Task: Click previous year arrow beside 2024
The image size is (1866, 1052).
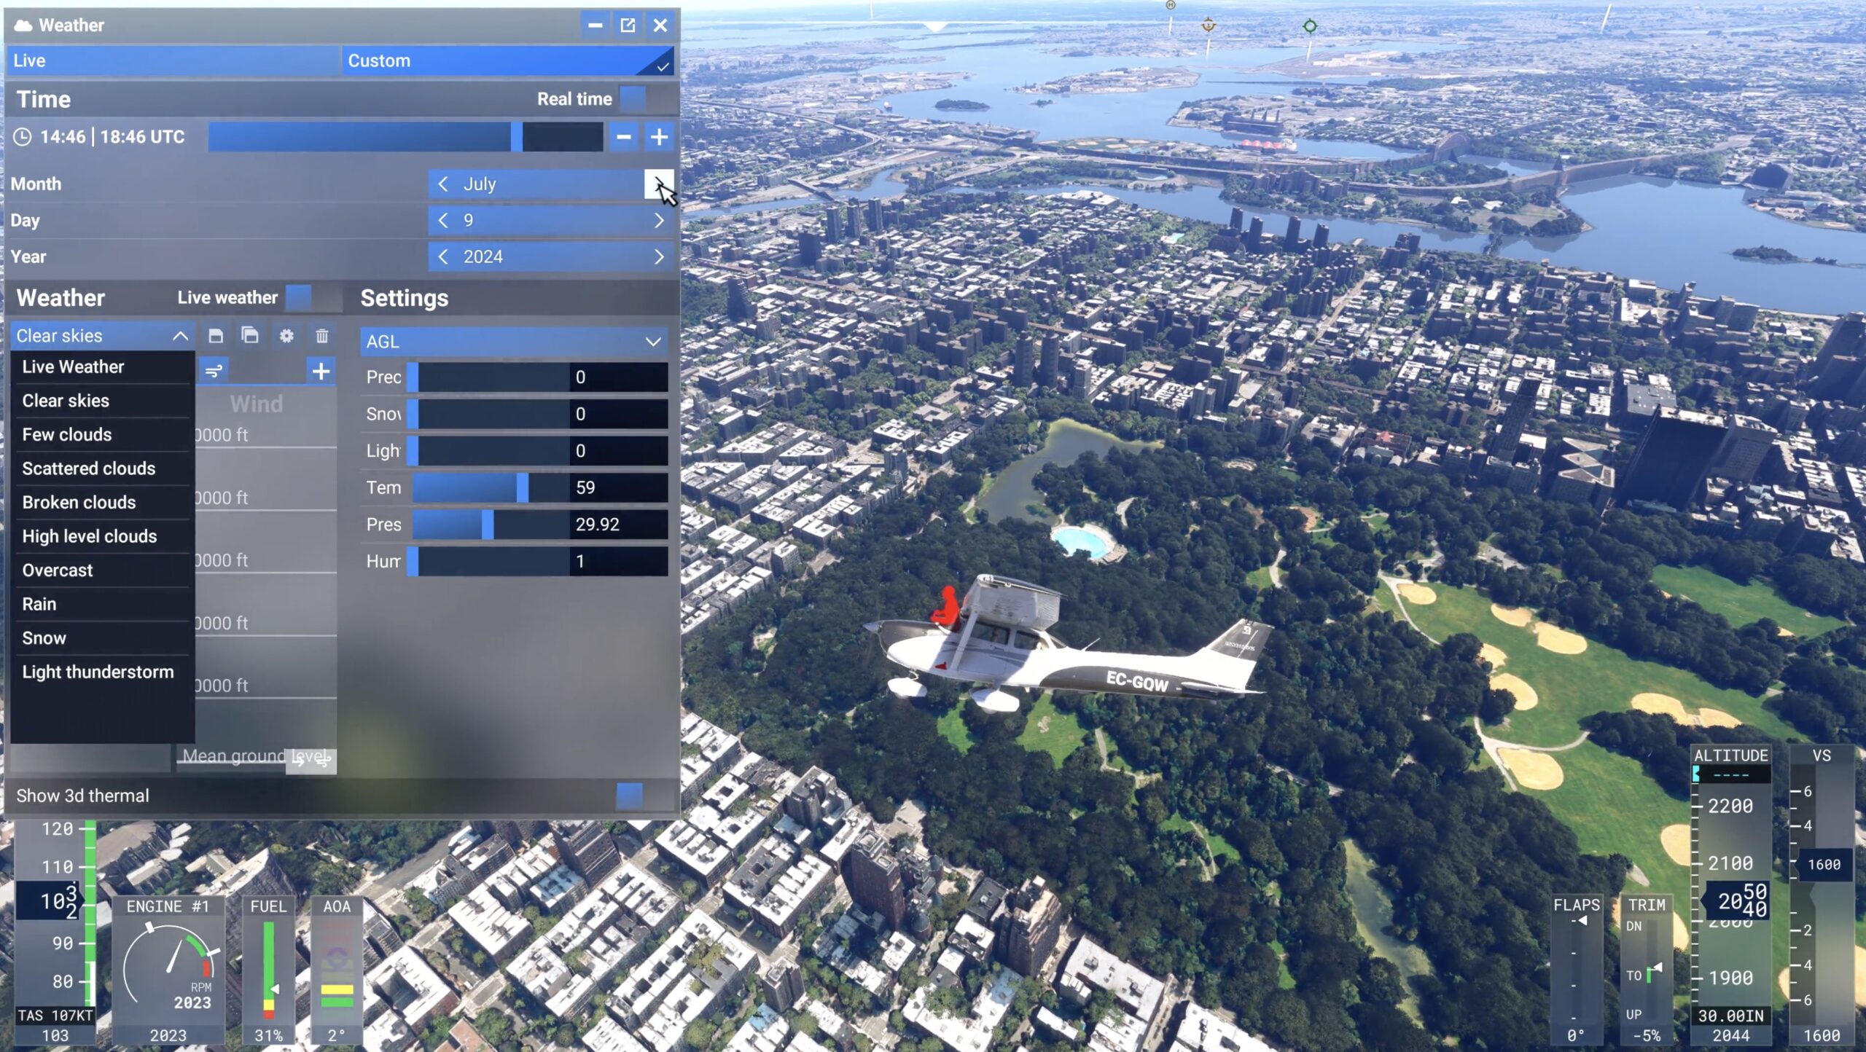Action: (x=443, y=257)
